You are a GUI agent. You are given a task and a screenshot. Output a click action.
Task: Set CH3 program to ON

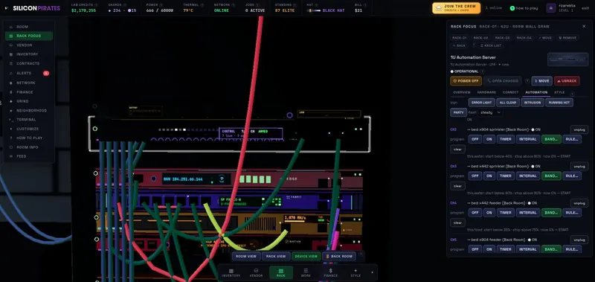pyautogui.click(x=489, y=176)
